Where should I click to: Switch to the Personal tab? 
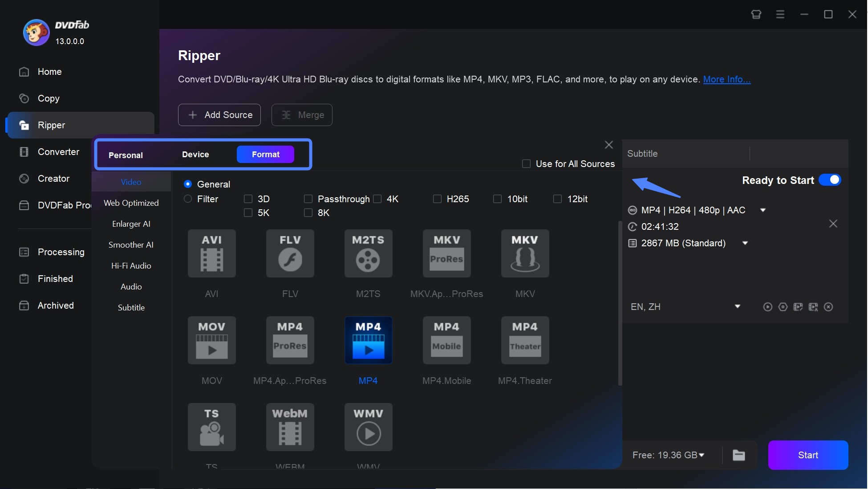(125, 155)
